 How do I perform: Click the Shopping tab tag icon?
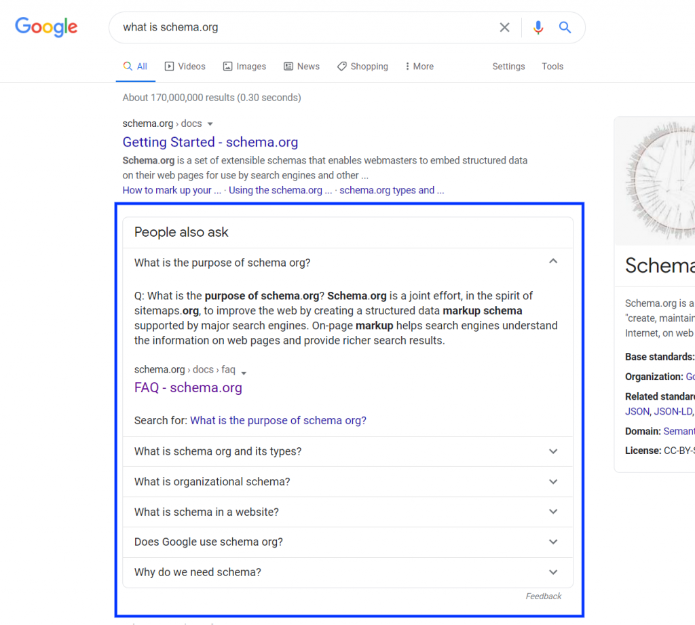[342, 67]
